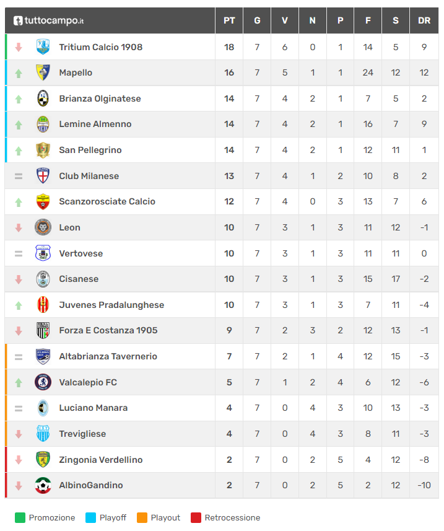Viewport: 444px width, 531px height.
Task: Click the tuttocampo.it logo
Action: 49,20
